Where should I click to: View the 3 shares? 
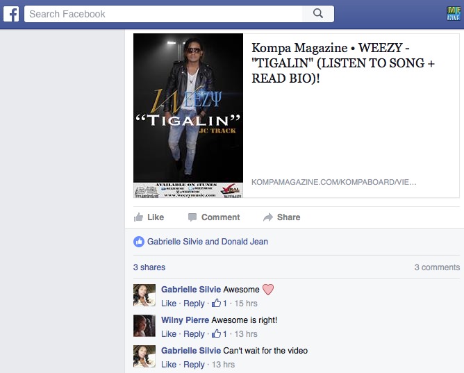(x=149, y=267)
